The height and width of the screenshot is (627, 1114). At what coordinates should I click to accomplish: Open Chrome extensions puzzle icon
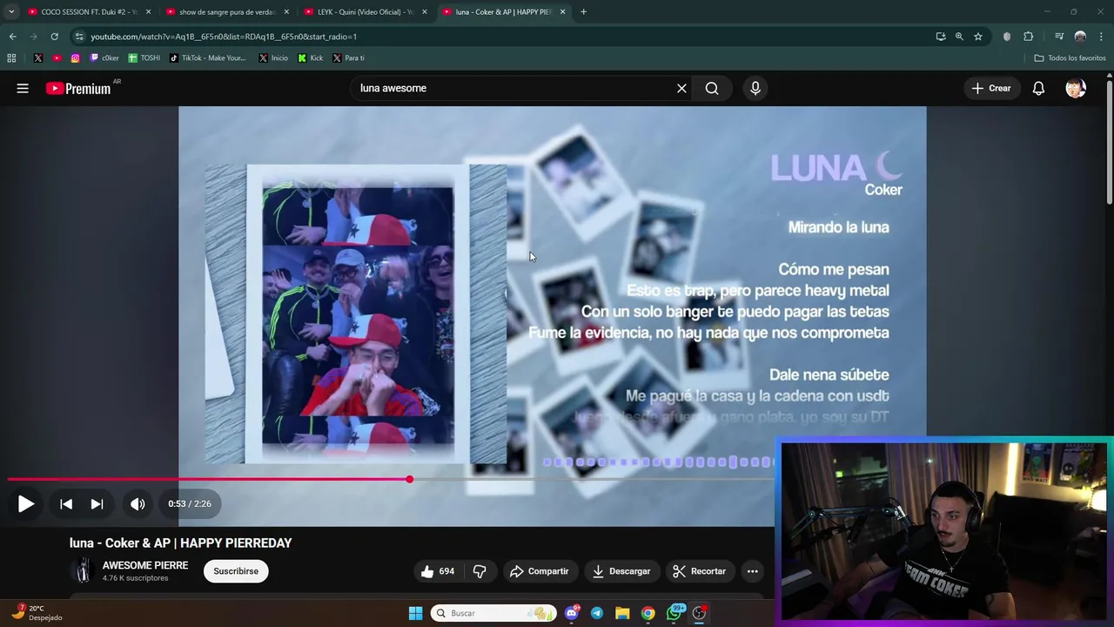pos(1029,37)
